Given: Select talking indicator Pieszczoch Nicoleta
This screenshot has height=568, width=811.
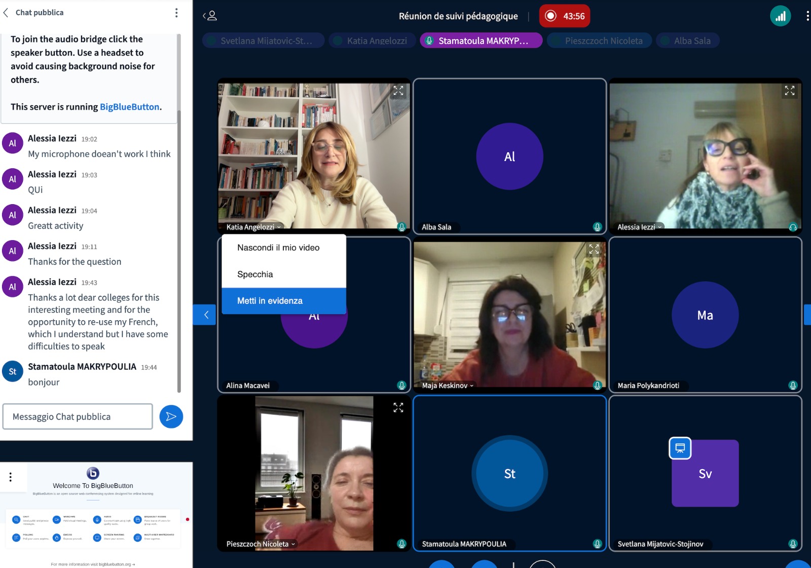Looking at the screenshot, I should 599,41.
